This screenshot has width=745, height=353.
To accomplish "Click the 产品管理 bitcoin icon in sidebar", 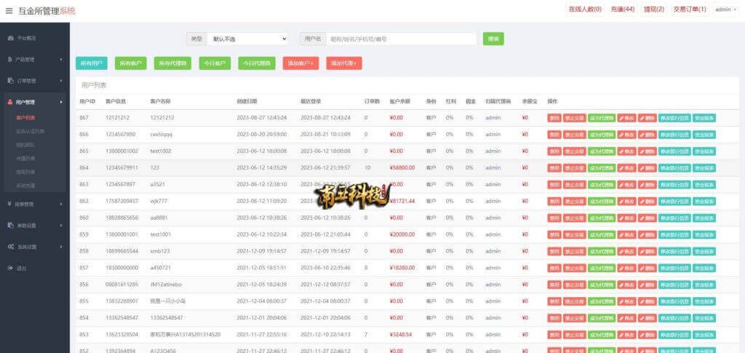I will (10, 59).
